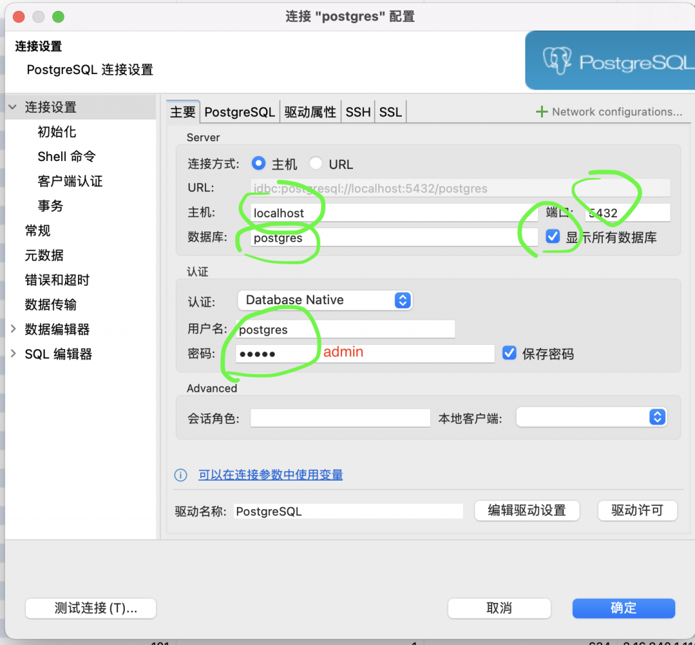
Task: Click the 密码 password field
Action: (364, 354)
